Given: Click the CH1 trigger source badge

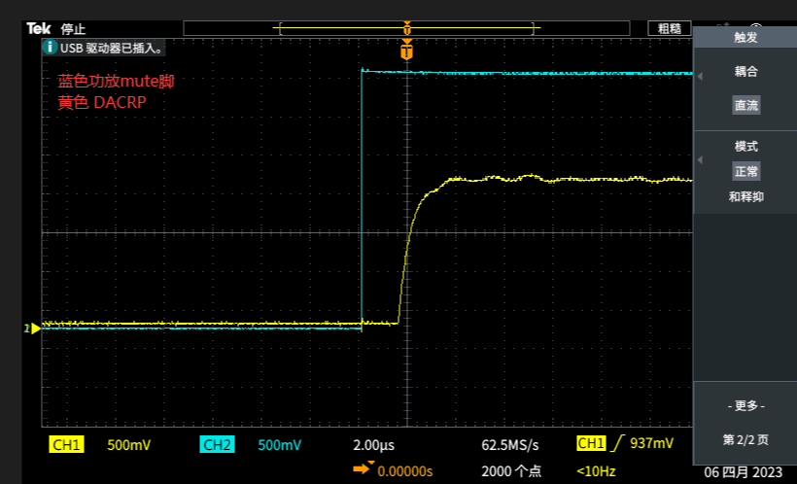Looking at the screenshot, I should click(591, 443).
